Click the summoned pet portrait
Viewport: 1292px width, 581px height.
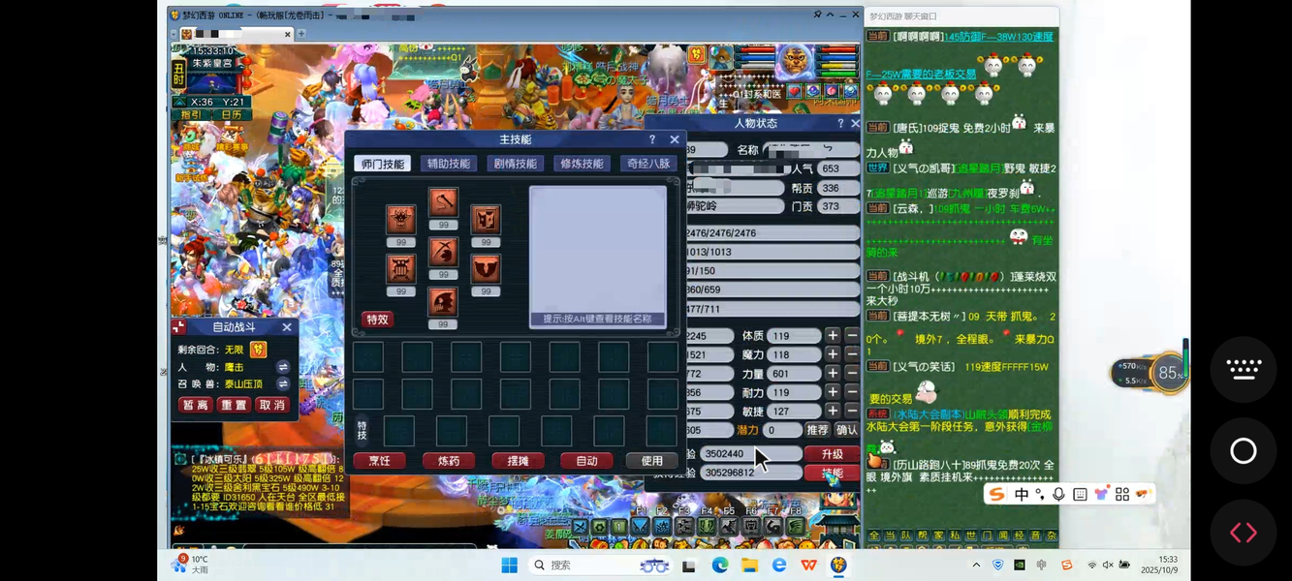[x=722, y=57]
